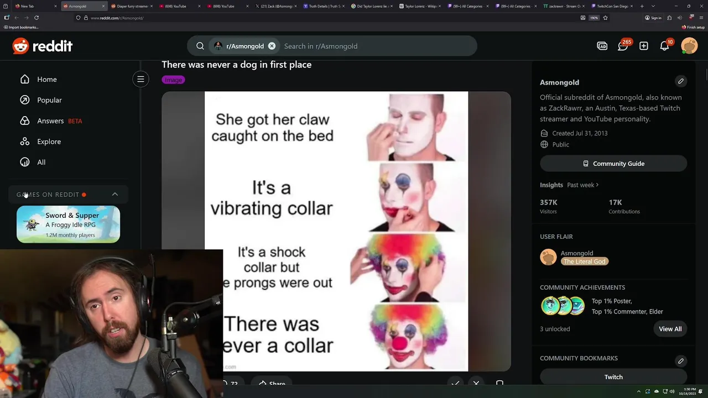708x398 pixels.
Task: Open Popular in sidebar
Action: pos(49,100)
